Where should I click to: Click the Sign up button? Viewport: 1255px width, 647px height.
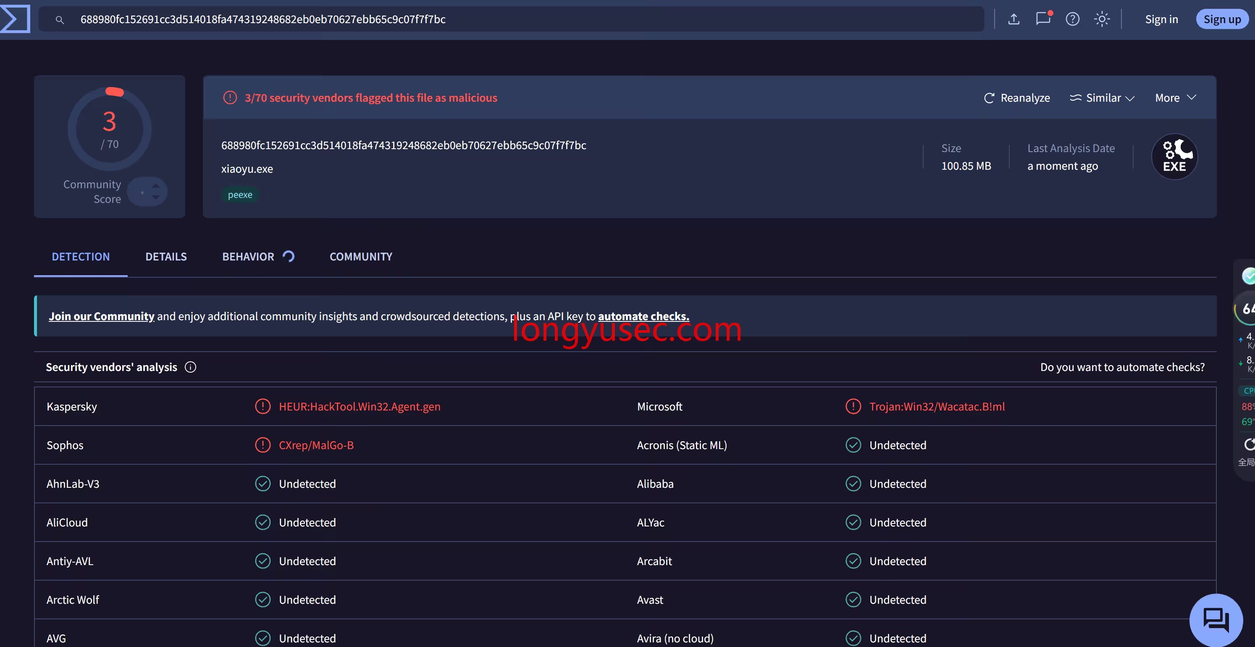1222,19
